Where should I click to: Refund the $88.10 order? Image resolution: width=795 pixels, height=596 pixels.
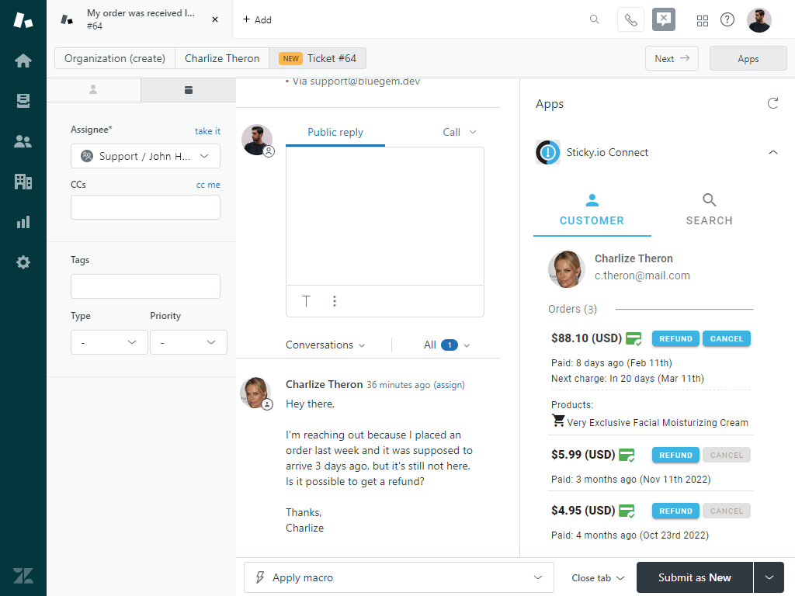coord(675,338)
